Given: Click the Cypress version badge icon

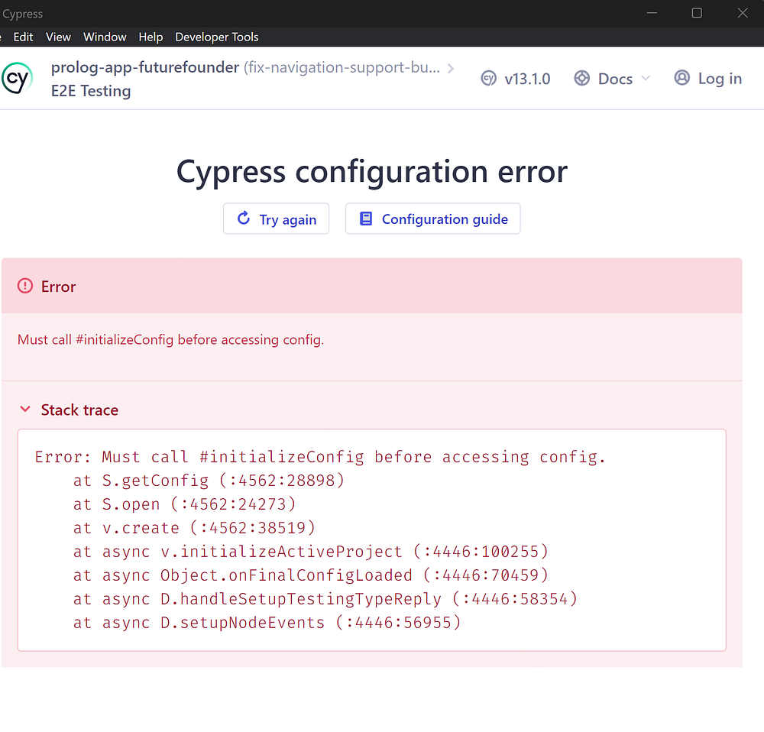Looking at the screenshot, I should pos(488,79).
